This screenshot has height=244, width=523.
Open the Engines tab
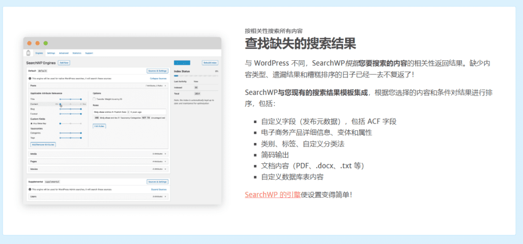39,53
